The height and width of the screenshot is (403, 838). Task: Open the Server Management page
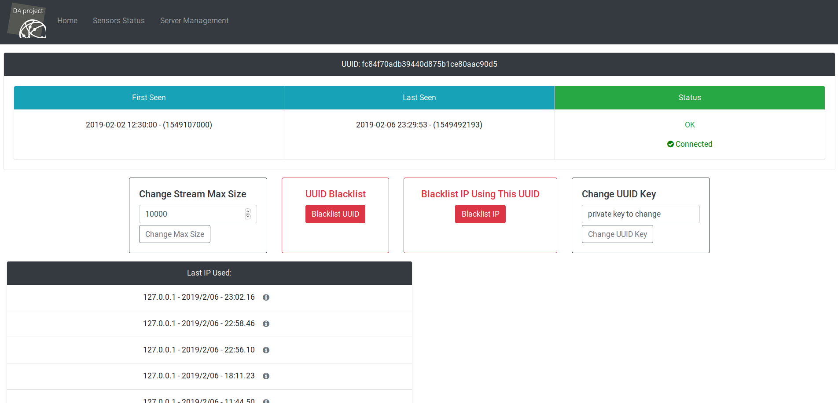194,21
